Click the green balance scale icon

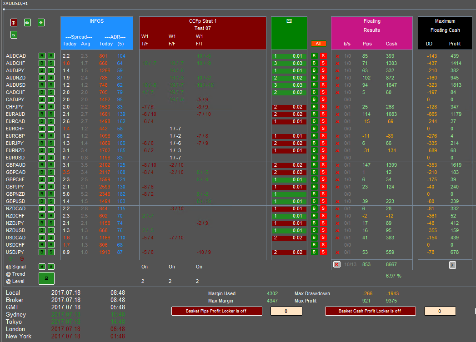pyautogui.click(x=27, y=22)
